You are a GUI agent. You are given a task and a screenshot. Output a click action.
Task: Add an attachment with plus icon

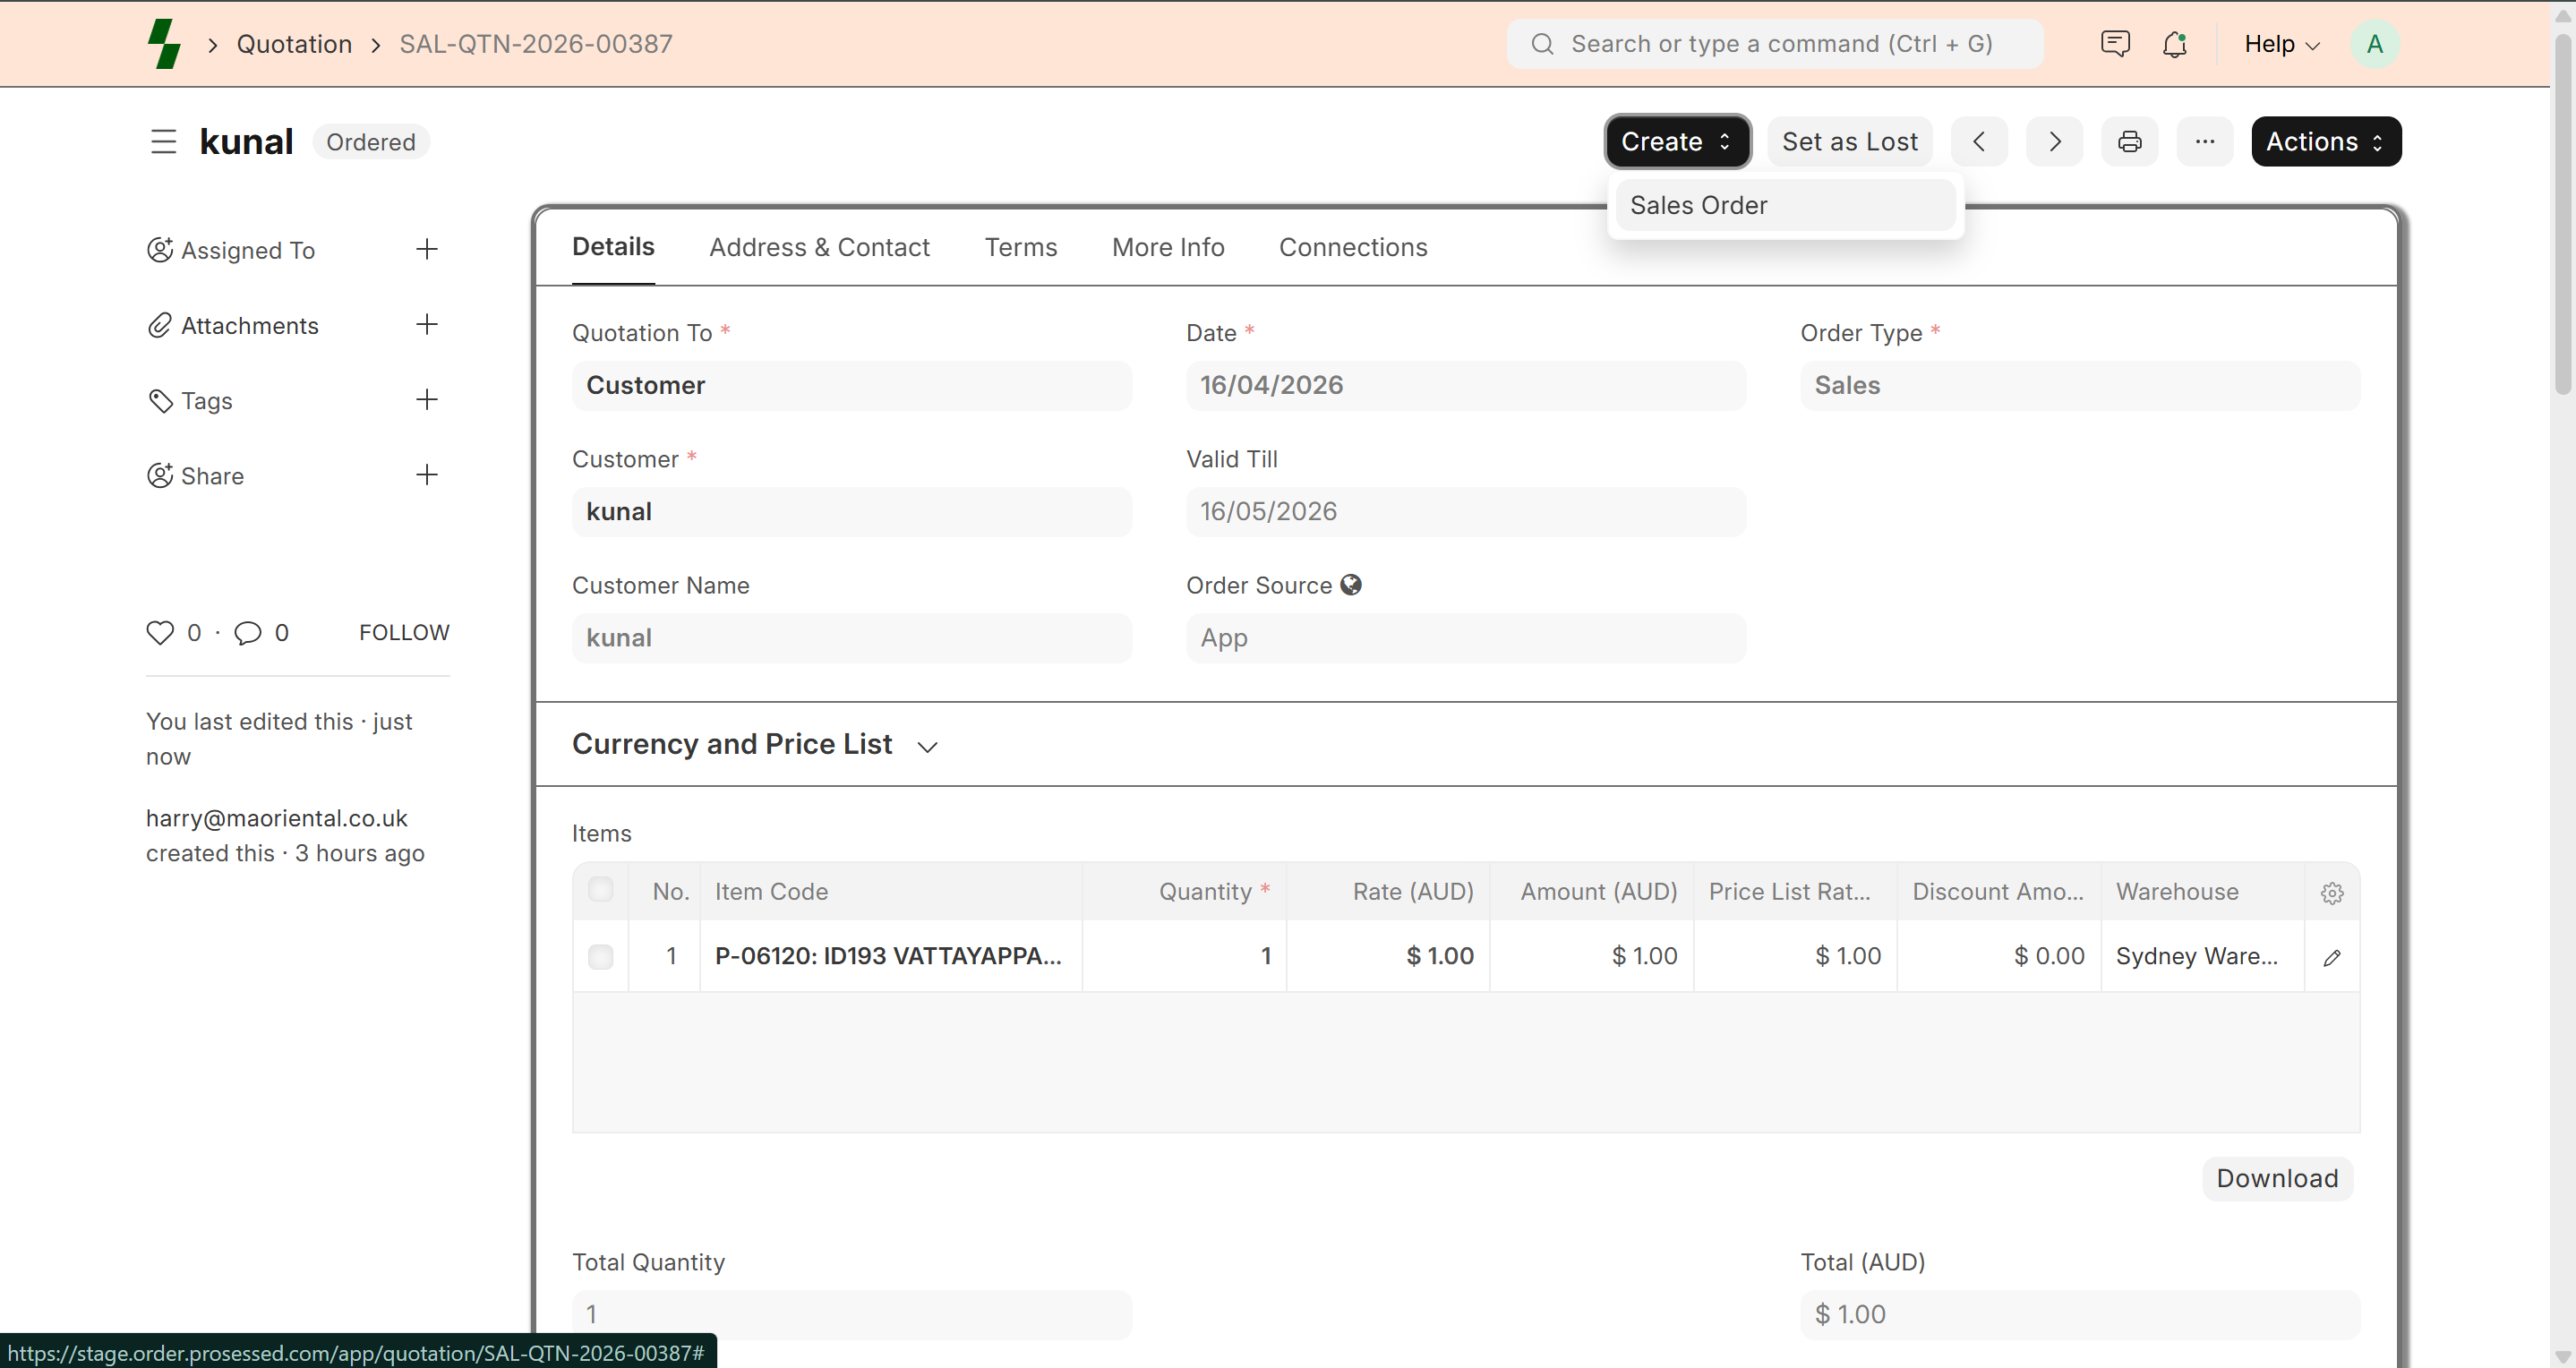click(426, 325)
